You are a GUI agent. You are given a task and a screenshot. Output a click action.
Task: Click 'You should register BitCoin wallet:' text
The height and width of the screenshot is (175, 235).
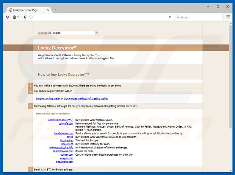click(53, 91)
